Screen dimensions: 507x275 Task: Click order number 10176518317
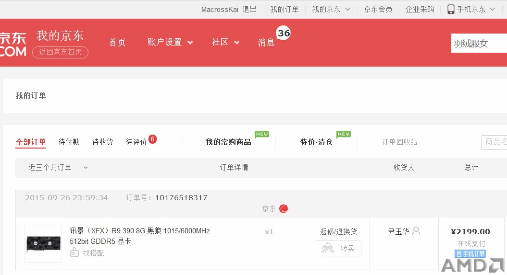tap(181, 197)
